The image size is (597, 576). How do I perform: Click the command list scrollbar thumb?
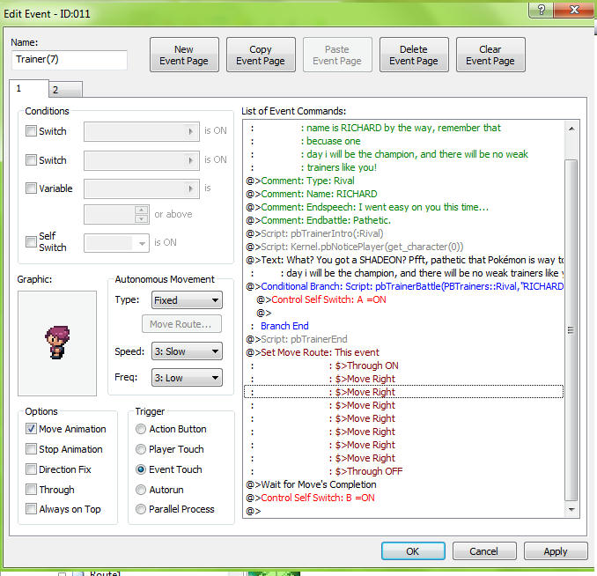click(571, 330)
